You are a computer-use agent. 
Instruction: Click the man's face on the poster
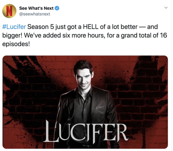click(x=83, y=78)
